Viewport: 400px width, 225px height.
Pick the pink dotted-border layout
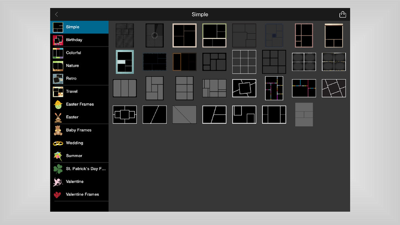coord(304,36)
